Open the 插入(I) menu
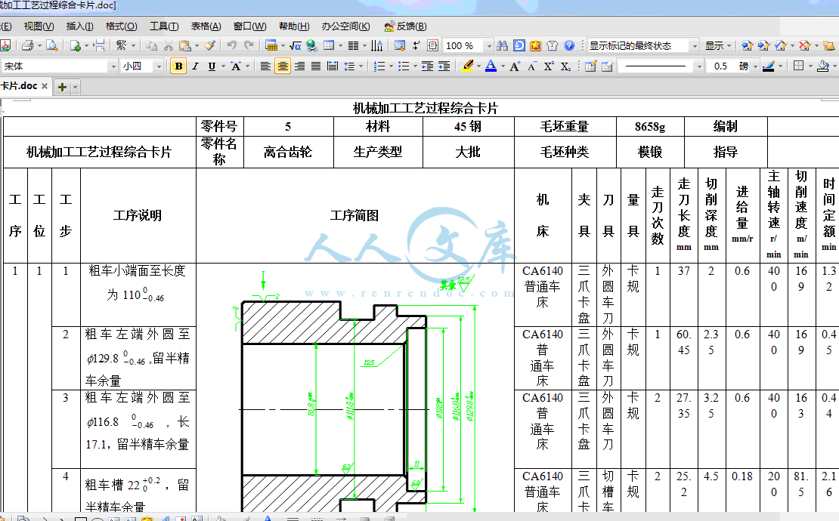The image size is (839, 521). 79,26
